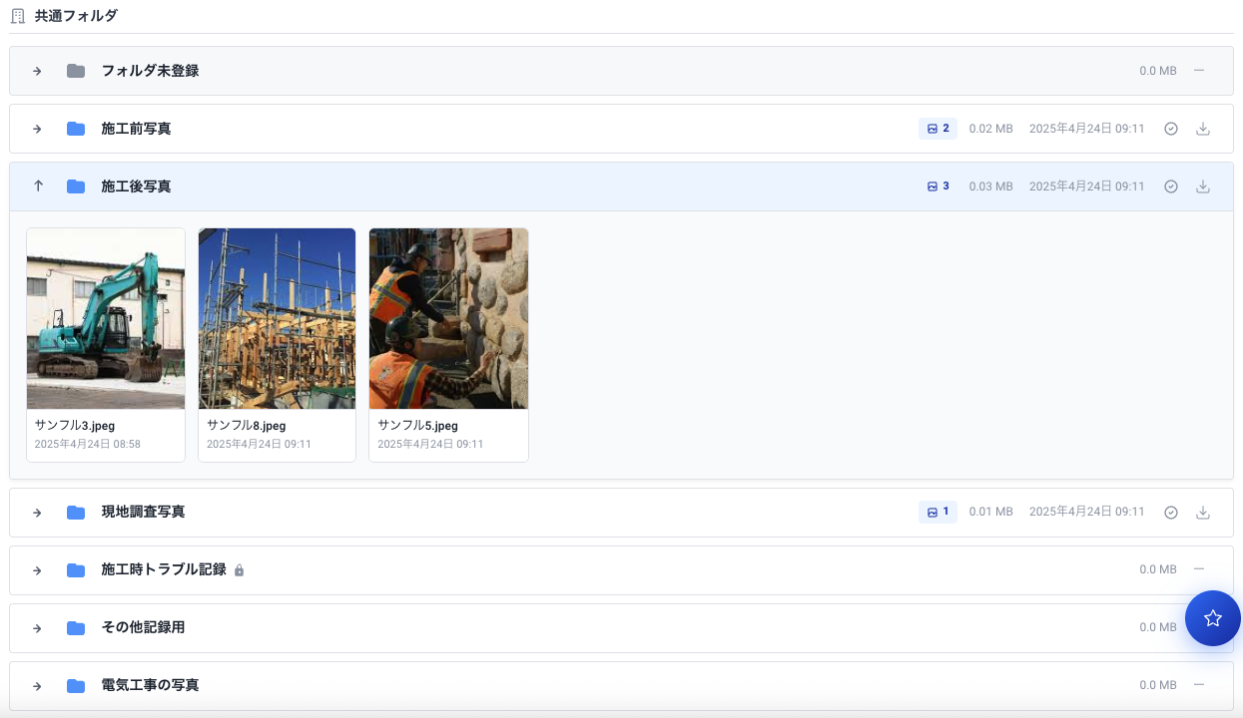The height and width of the screenshot is (718, 1243).
Task: Expand the 施工前写真 folder arrow
Action: tap(38, 129)
